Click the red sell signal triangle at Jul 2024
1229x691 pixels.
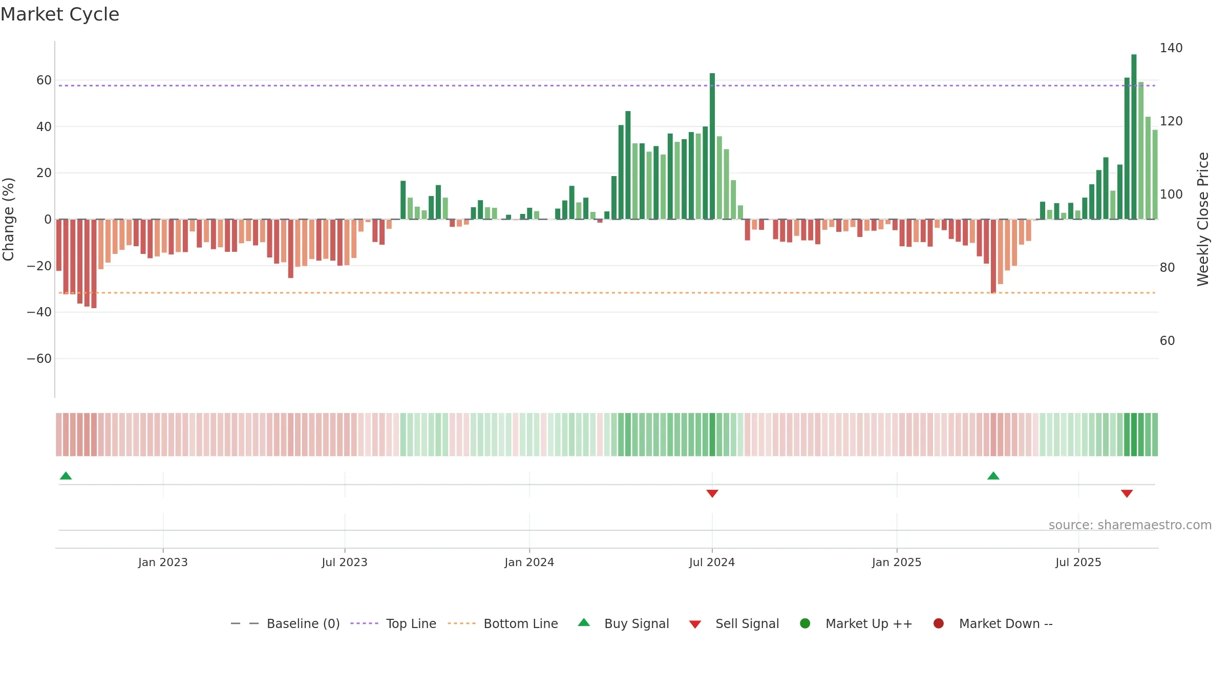[x=712, y=493]
